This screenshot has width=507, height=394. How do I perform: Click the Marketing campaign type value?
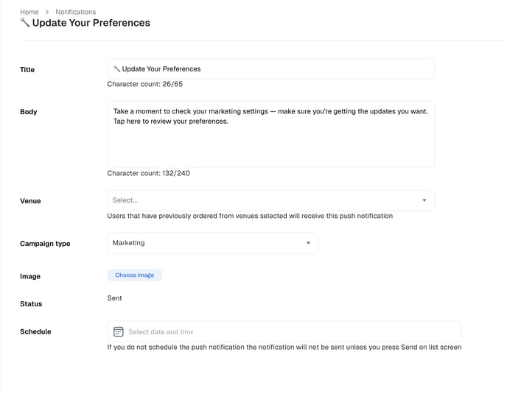click(x=129, y=243)
